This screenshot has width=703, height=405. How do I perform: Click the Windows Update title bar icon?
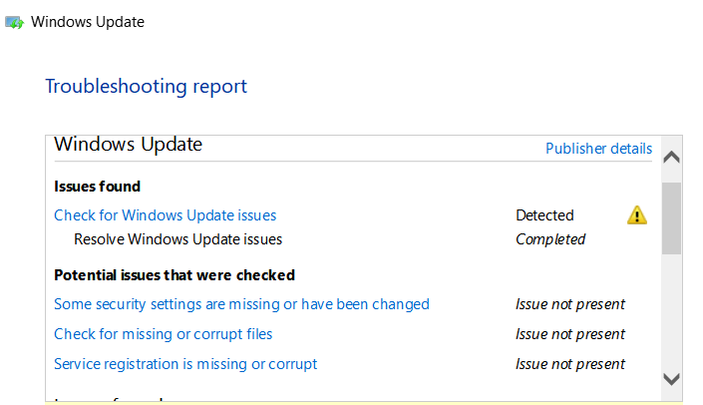coord(15,21)
